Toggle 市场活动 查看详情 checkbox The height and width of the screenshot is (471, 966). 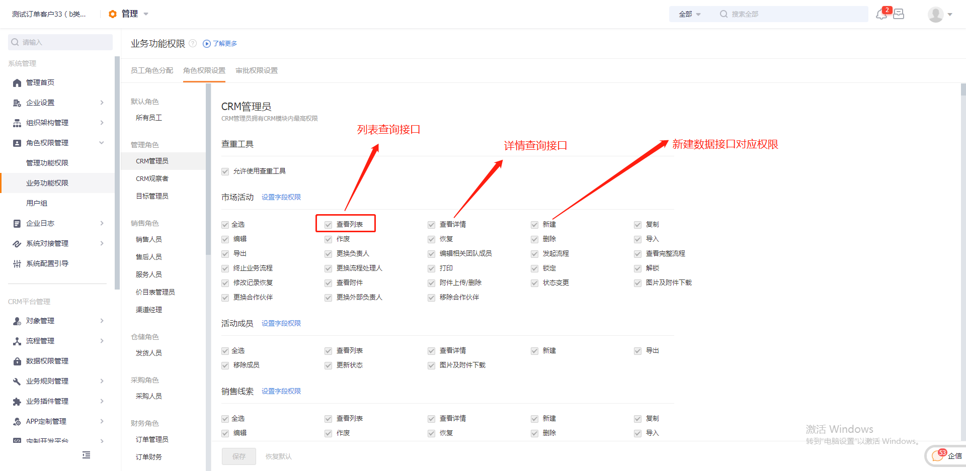tap(432, 225)
